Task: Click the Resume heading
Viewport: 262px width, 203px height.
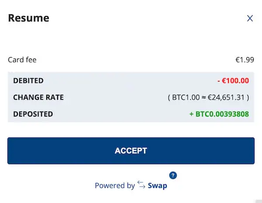Action: click(28, 18)
